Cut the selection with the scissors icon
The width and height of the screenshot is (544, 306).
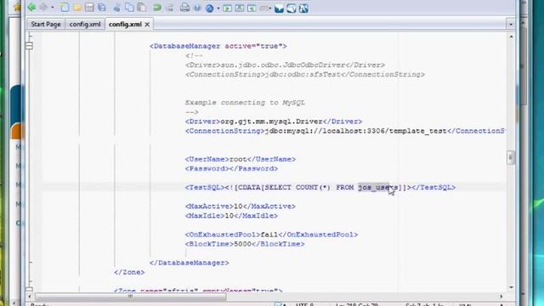tap(117, 8)
